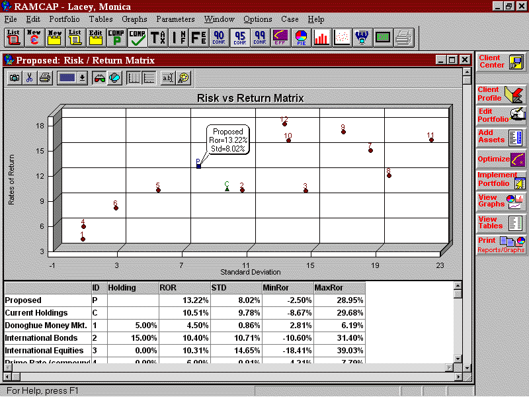Click the Optimize sidebar button
This screenshot has width=529, height=397.
pyautogui.click(x=501, y=159)
